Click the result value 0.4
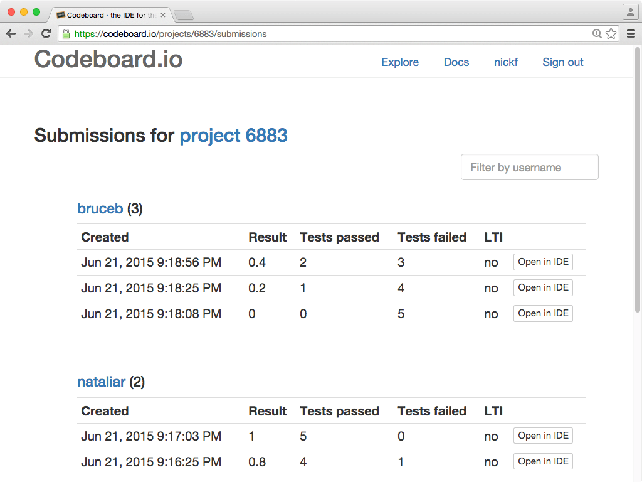The width and height of the screenshot is (642, 482). (x=256, y=262)
